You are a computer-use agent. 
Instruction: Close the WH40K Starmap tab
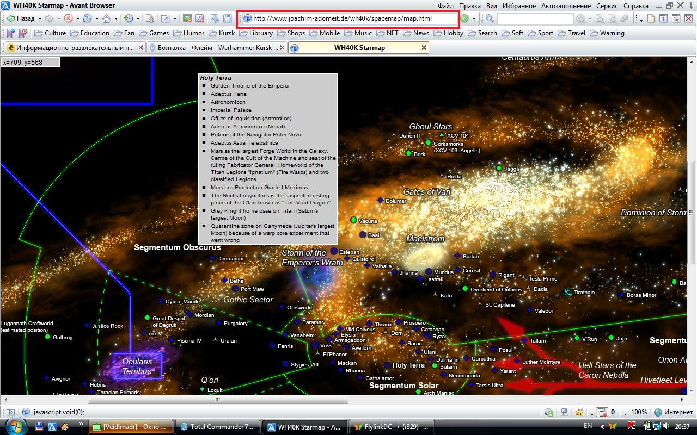(424, 48)
